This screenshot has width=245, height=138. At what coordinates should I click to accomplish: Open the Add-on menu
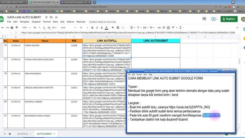coord(70,22)
